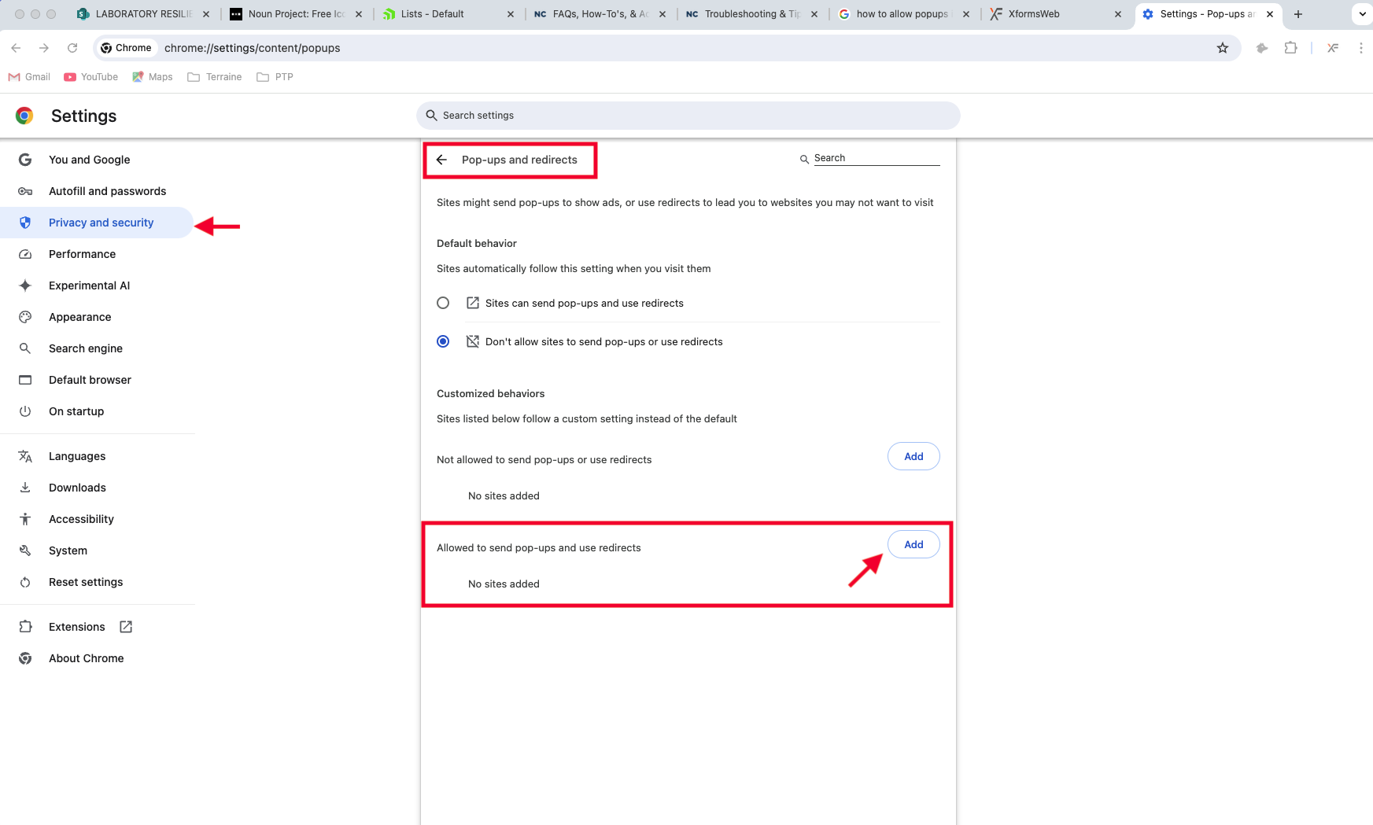Select 'Sites can send pop-ups and use redirects'

coord(443,304)
